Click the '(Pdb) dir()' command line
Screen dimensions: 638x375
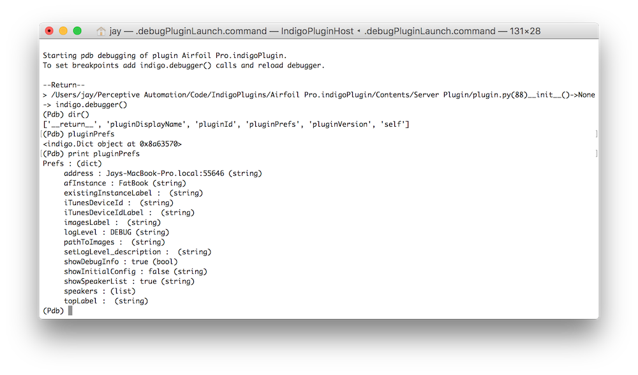pos(66,115)
